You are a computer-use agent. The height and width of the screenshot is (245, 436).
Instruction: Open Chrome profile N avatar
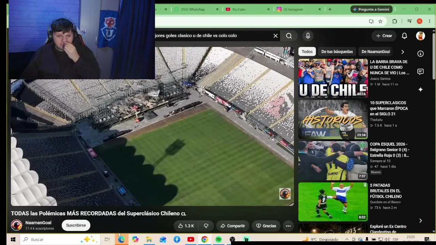pos(419,21)
